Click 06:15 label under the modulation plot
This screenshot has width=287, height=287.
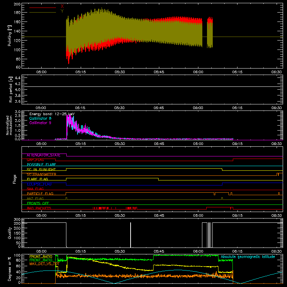(x=237, y=144)
